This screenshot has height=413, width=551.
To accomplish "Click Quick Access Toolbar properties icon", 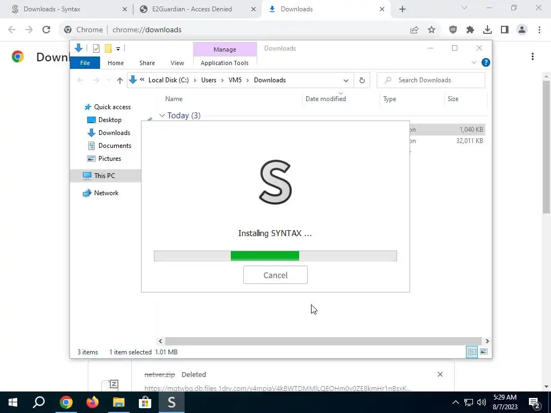I will coord(96,48).
